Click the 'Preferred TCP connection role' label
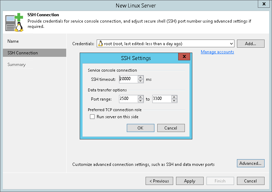This screenshot has width=272, height=192. [115, 110]
